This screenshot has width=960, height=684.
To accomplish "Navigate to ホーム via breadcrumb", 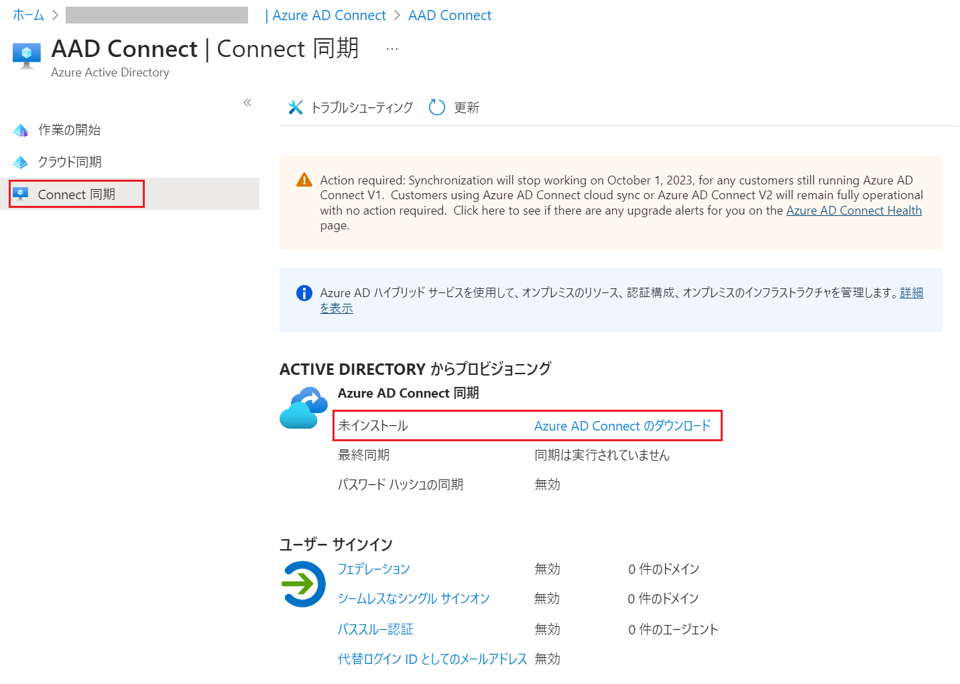I will [27, 15].
